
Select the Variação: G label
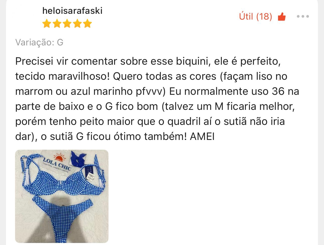39,42
